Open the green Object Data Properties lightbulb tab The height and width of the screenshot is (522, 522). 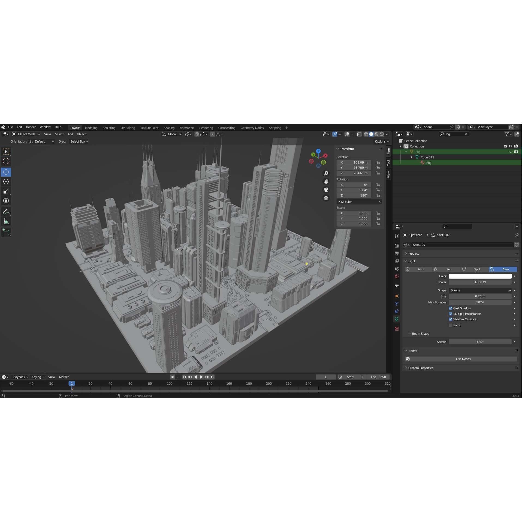pos(397,319)
